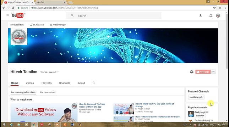Image resolution: width=229 pixels, height=127 pixels.
Task: Click Technical Guruji channel name
Action: point(202,120)
